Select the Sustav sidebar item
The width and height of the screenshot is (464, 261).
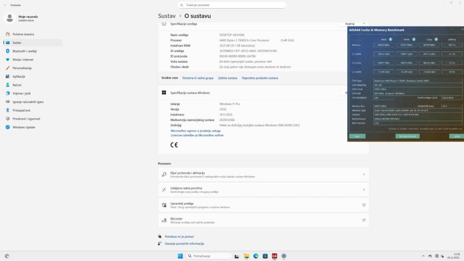[32, 42]
